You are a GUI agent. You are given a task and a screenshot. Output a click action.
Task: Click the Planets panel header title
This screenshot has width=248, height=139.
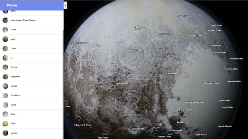pos(12,5)
